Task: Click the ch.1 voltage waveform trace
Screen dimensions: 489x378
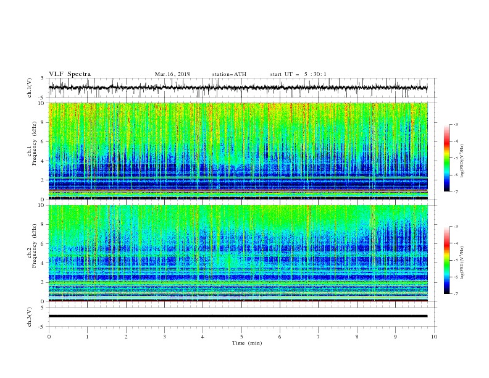Action: pos(238,88)
